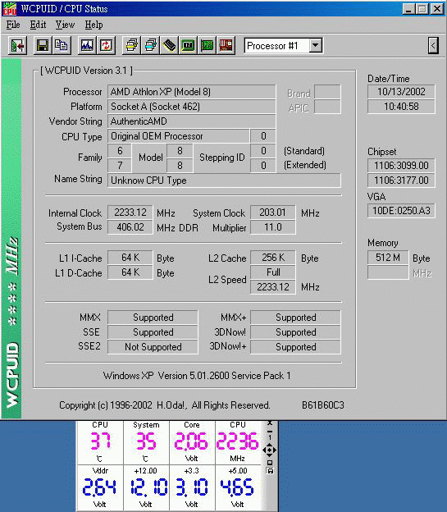Click the Vddr voltage reading 2.64
Screen dimensions: 447x512
(x=99, y=487)
